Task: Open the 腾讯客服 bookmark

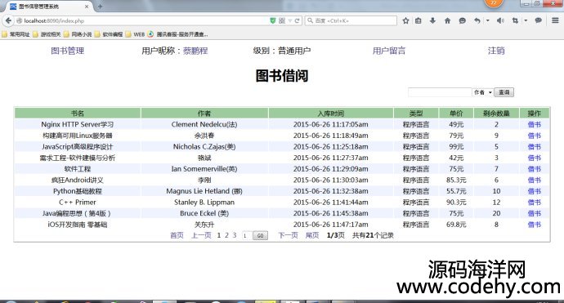Action: (177, 34)
